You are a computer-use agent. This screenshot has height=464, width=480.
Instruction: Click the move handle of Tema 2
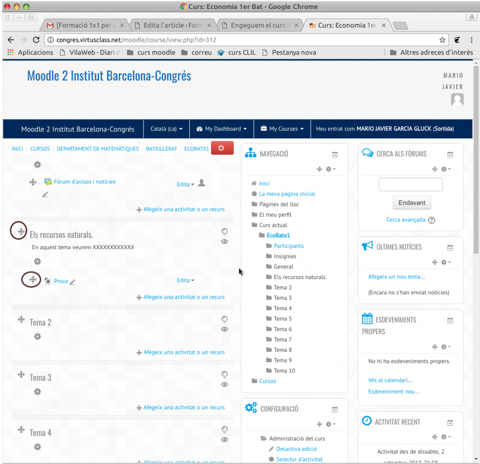click(x=21, y=319)
